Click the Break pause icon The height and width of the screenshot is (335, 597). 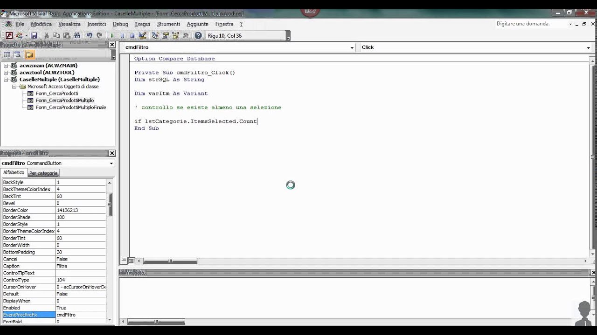pyautogui.click(x=122, y=35)
